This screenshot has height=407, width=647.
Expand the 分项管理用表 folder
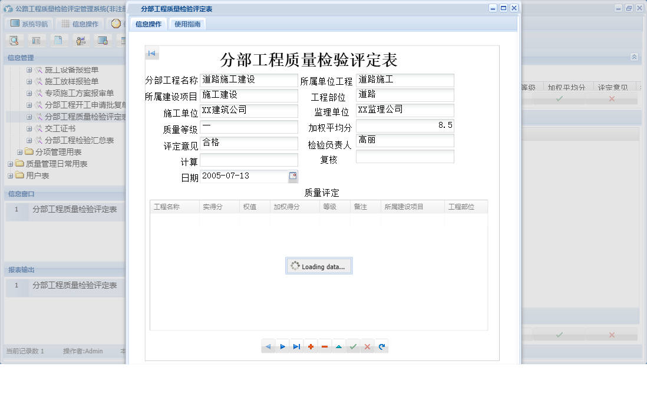[x=19, y=152]
